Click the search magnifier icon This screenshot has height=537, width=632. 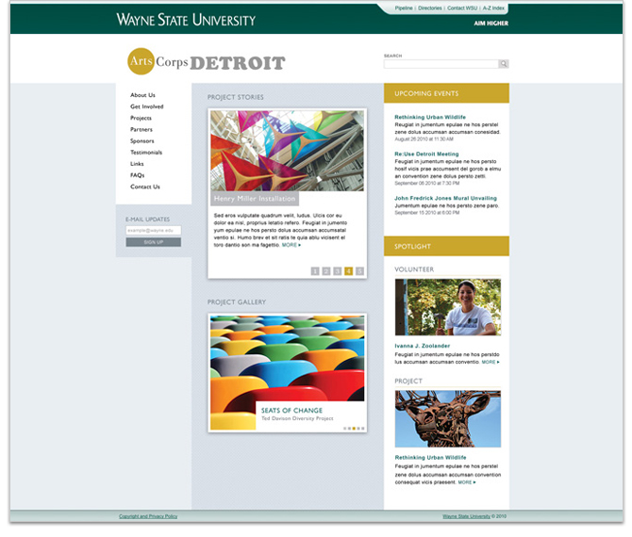(503, 64)
